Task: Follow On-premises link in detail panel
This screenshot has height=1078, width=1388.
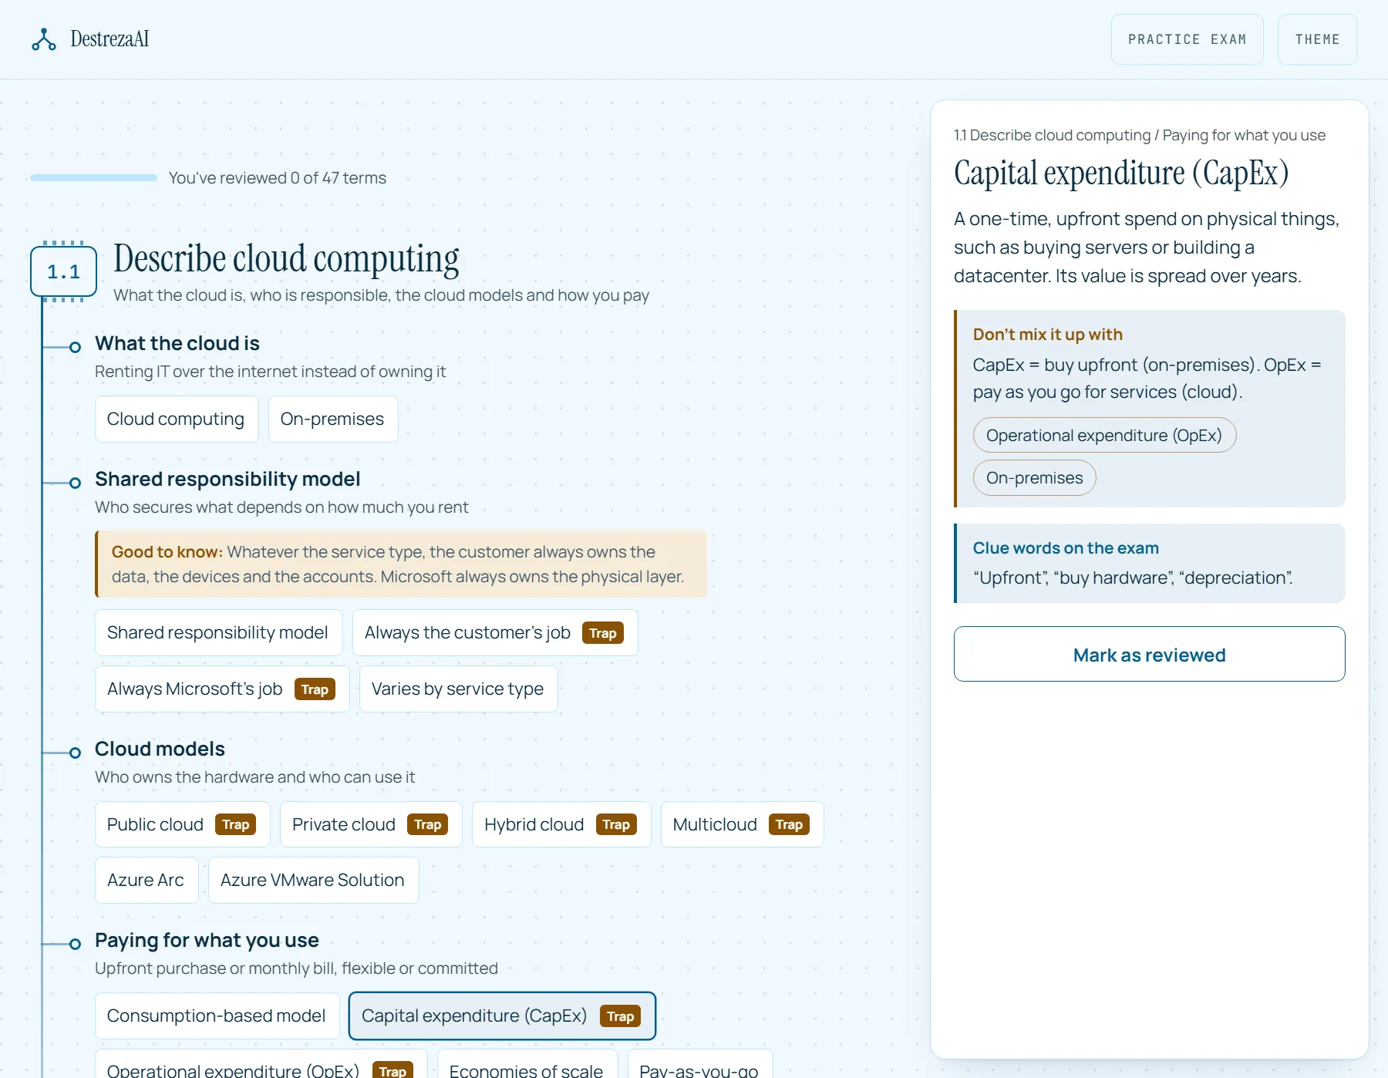Action: point(1034,477)
